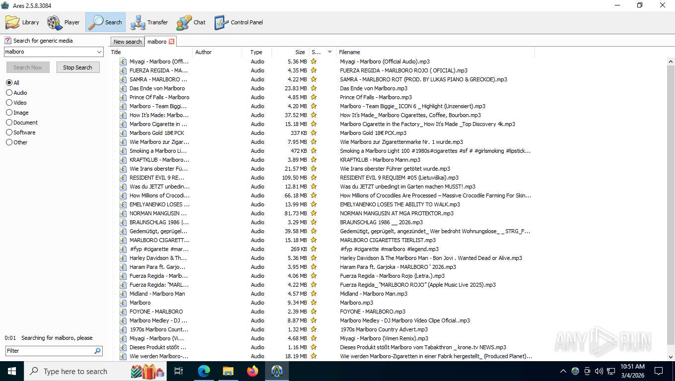Select 'Wie Irans oberster Führer getötet wurde.mp3'
The image size is (675, 381).
395,169
